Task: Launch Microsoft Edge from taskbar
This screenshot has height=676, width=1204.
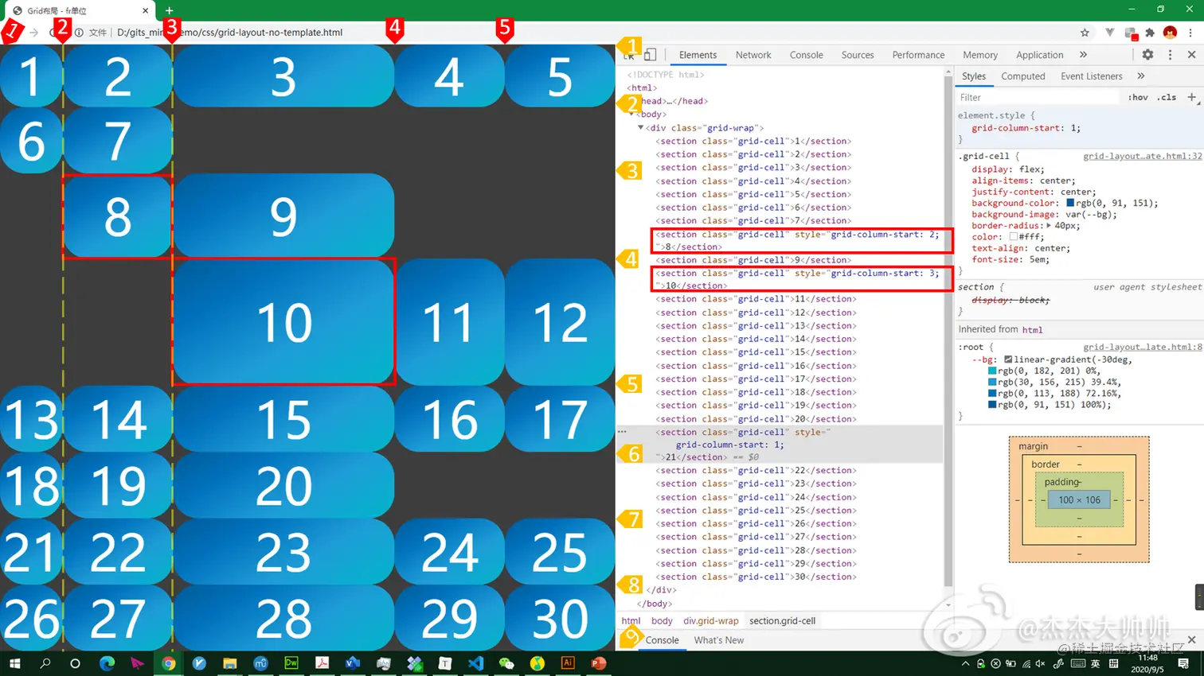Action: (107, 663)
